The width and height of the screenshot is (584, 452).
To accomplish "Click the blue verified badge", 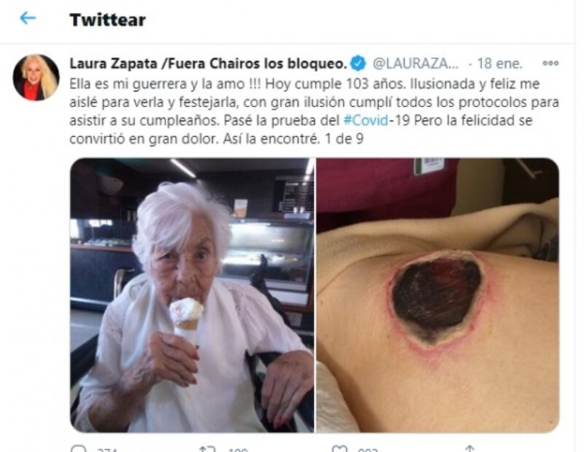I will (358, 63).
